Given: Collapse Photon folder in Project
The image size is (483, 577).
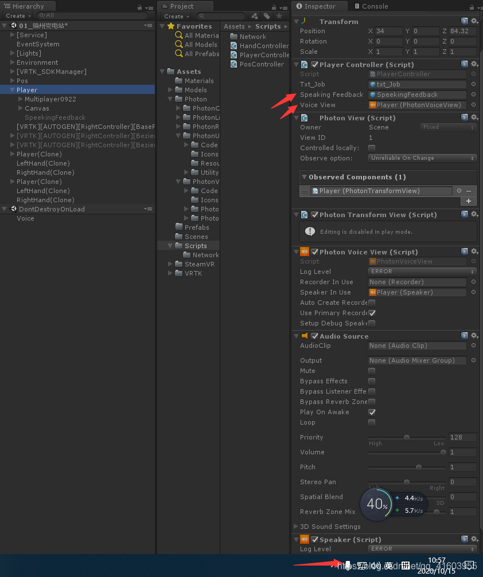Looking at the screenshot, I should click(x=170, y=99).
